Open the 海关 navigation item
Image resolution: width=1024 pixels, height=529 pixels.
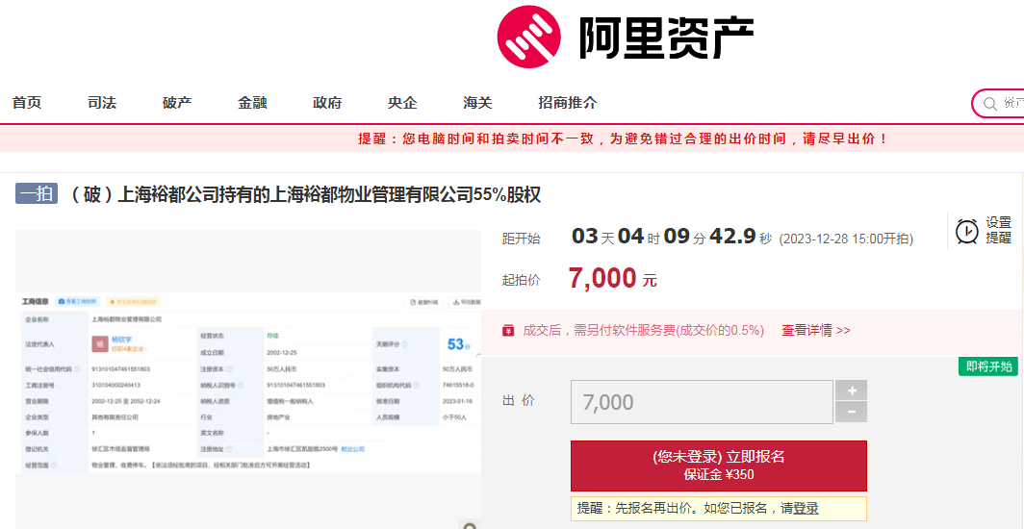coord(477,103)
